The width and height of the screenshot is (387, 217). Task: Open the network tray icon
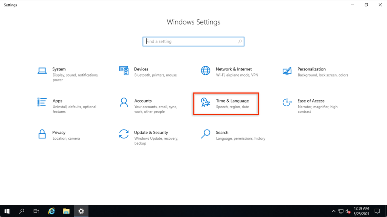341,211
